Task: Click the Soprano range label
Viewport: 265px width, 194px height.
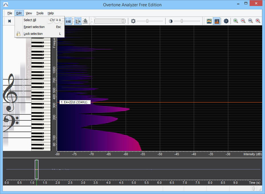Action: (23, 88)
